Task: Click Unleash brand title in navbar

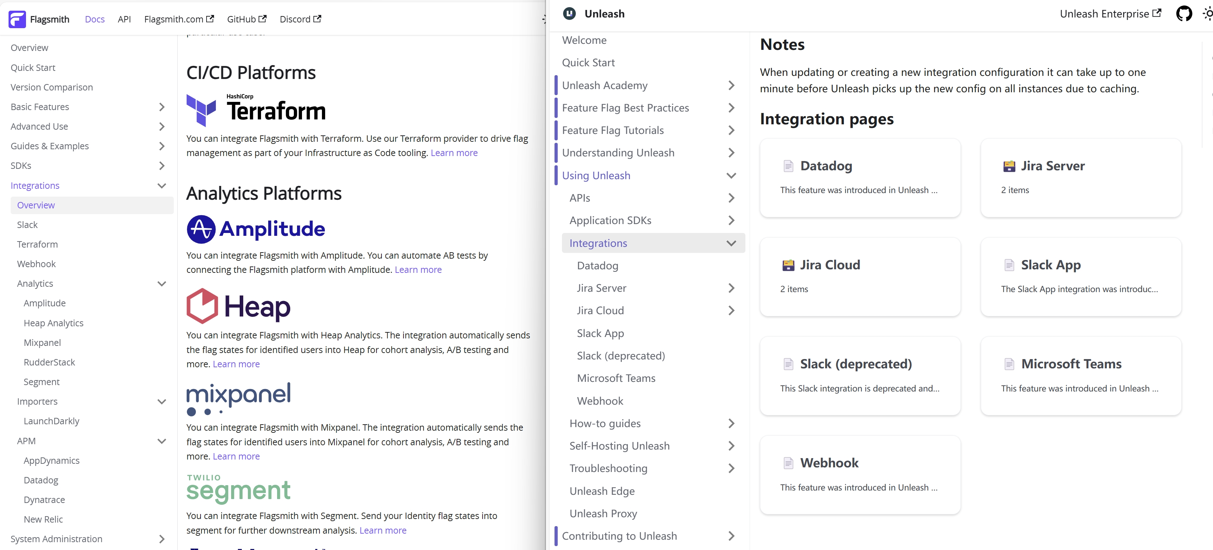Action: coord(604,14)
